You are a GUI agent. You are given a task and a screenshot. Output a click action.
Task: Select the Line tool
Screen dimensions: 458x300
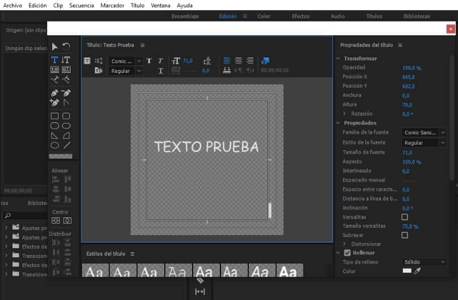pos(66,145)
